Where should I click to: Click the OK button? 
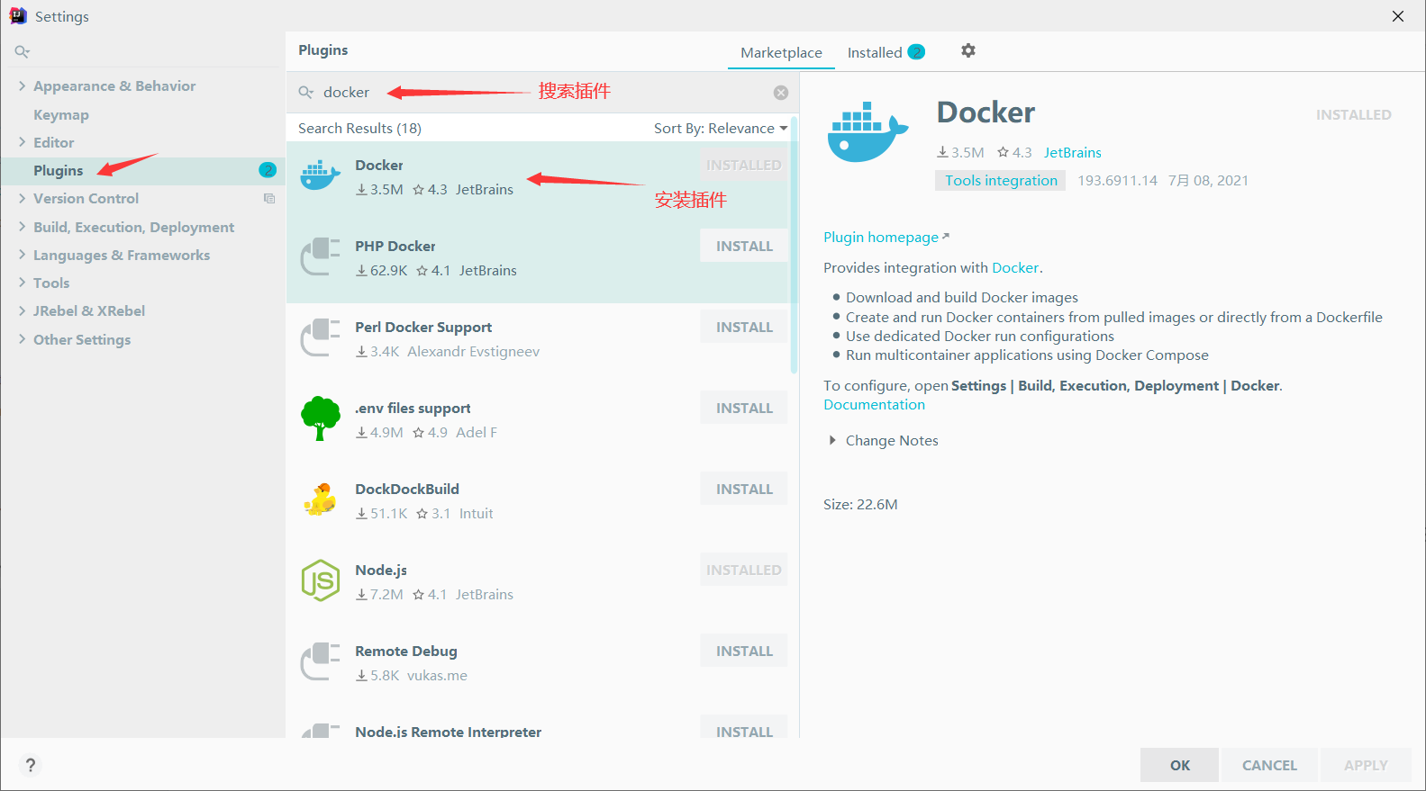point(1179,765)
